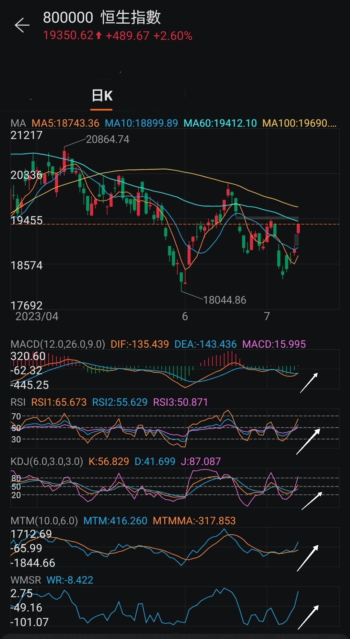Tap the DIF:-135.439 value
The width and height of the screenshot is (350, 639).
(x=140, y=344)
